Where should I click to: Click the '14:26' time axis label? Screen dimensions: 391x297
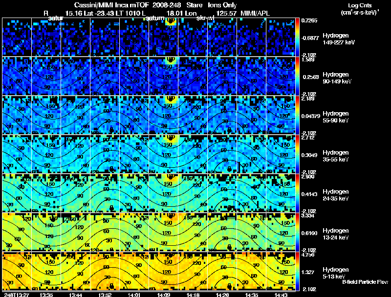(222, 295)
